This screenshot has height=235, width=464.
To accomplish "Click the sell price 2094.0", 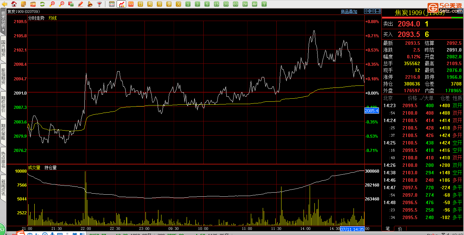I will pos(409,24).
